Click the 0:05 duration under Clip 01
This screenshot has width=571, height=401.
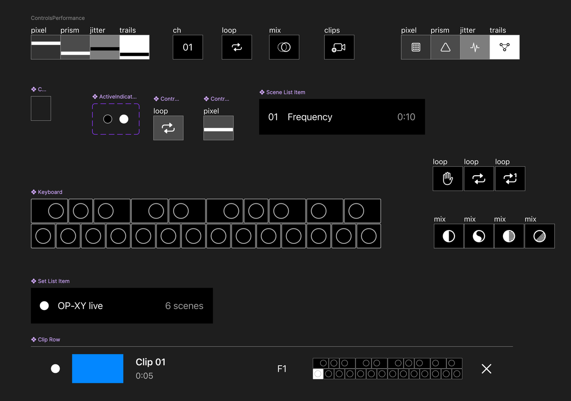click(x=144, y=376)
